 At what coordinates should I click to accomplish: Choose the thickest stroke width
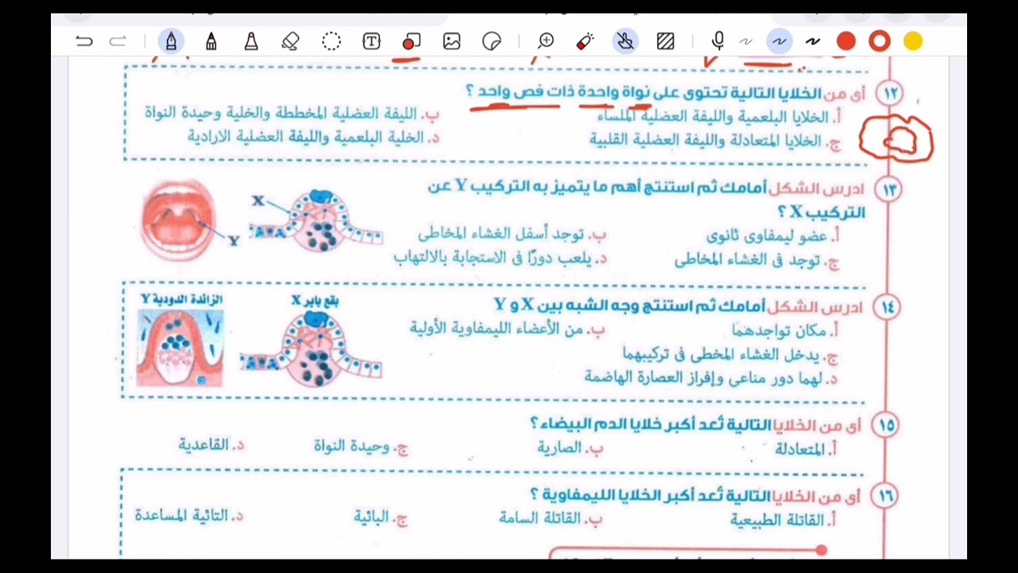point(813,41)
